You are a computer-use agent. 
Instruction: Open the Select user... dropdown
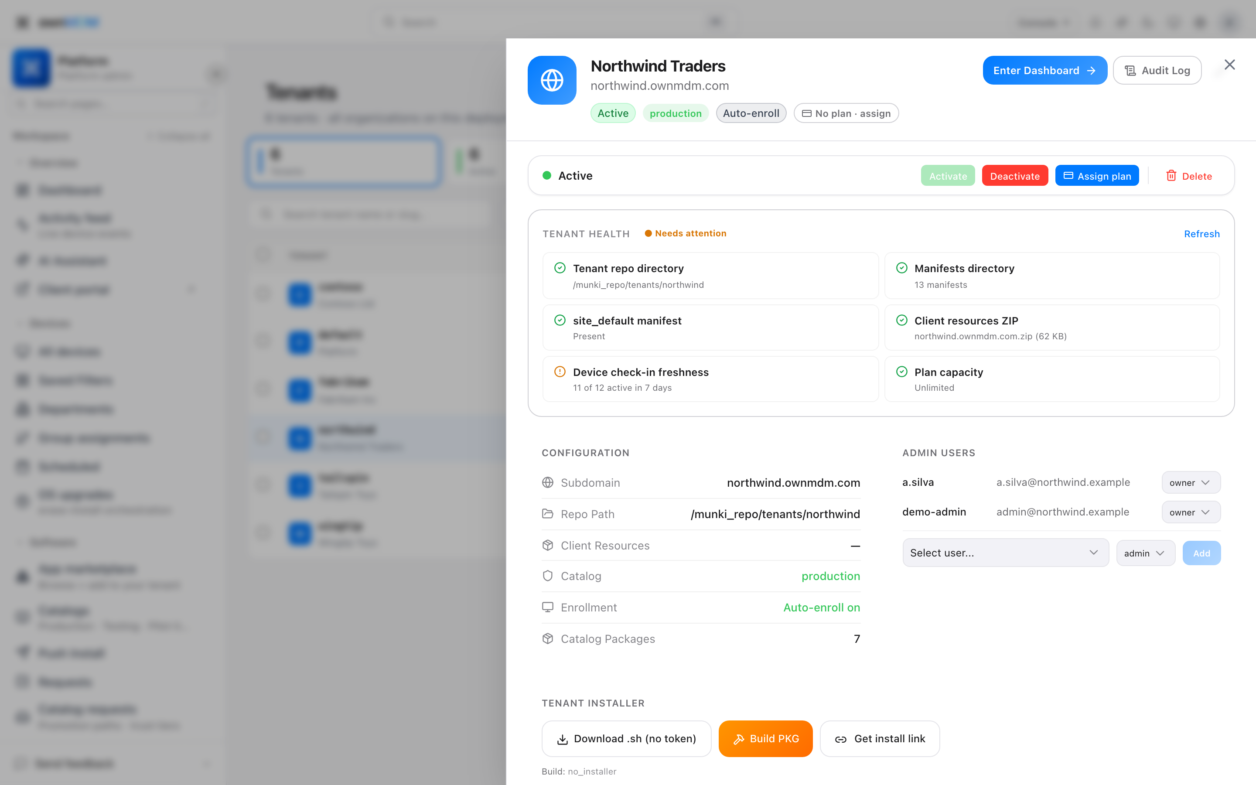(x=1005, y=553)
